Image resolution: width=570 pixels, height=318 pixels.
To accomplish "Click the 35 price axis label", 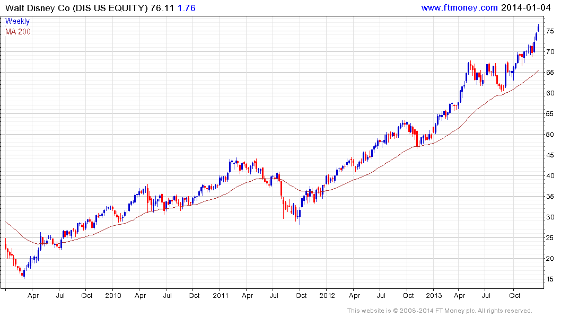I will (x=550, y=197).
